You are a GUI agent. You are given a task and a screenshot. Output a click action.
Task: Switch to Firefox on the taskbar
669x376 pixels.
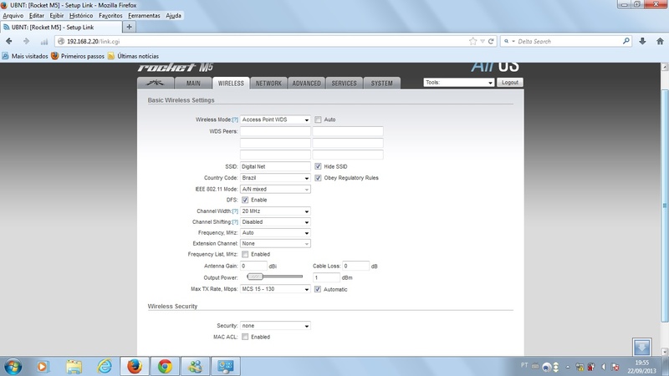pos(135,366)
